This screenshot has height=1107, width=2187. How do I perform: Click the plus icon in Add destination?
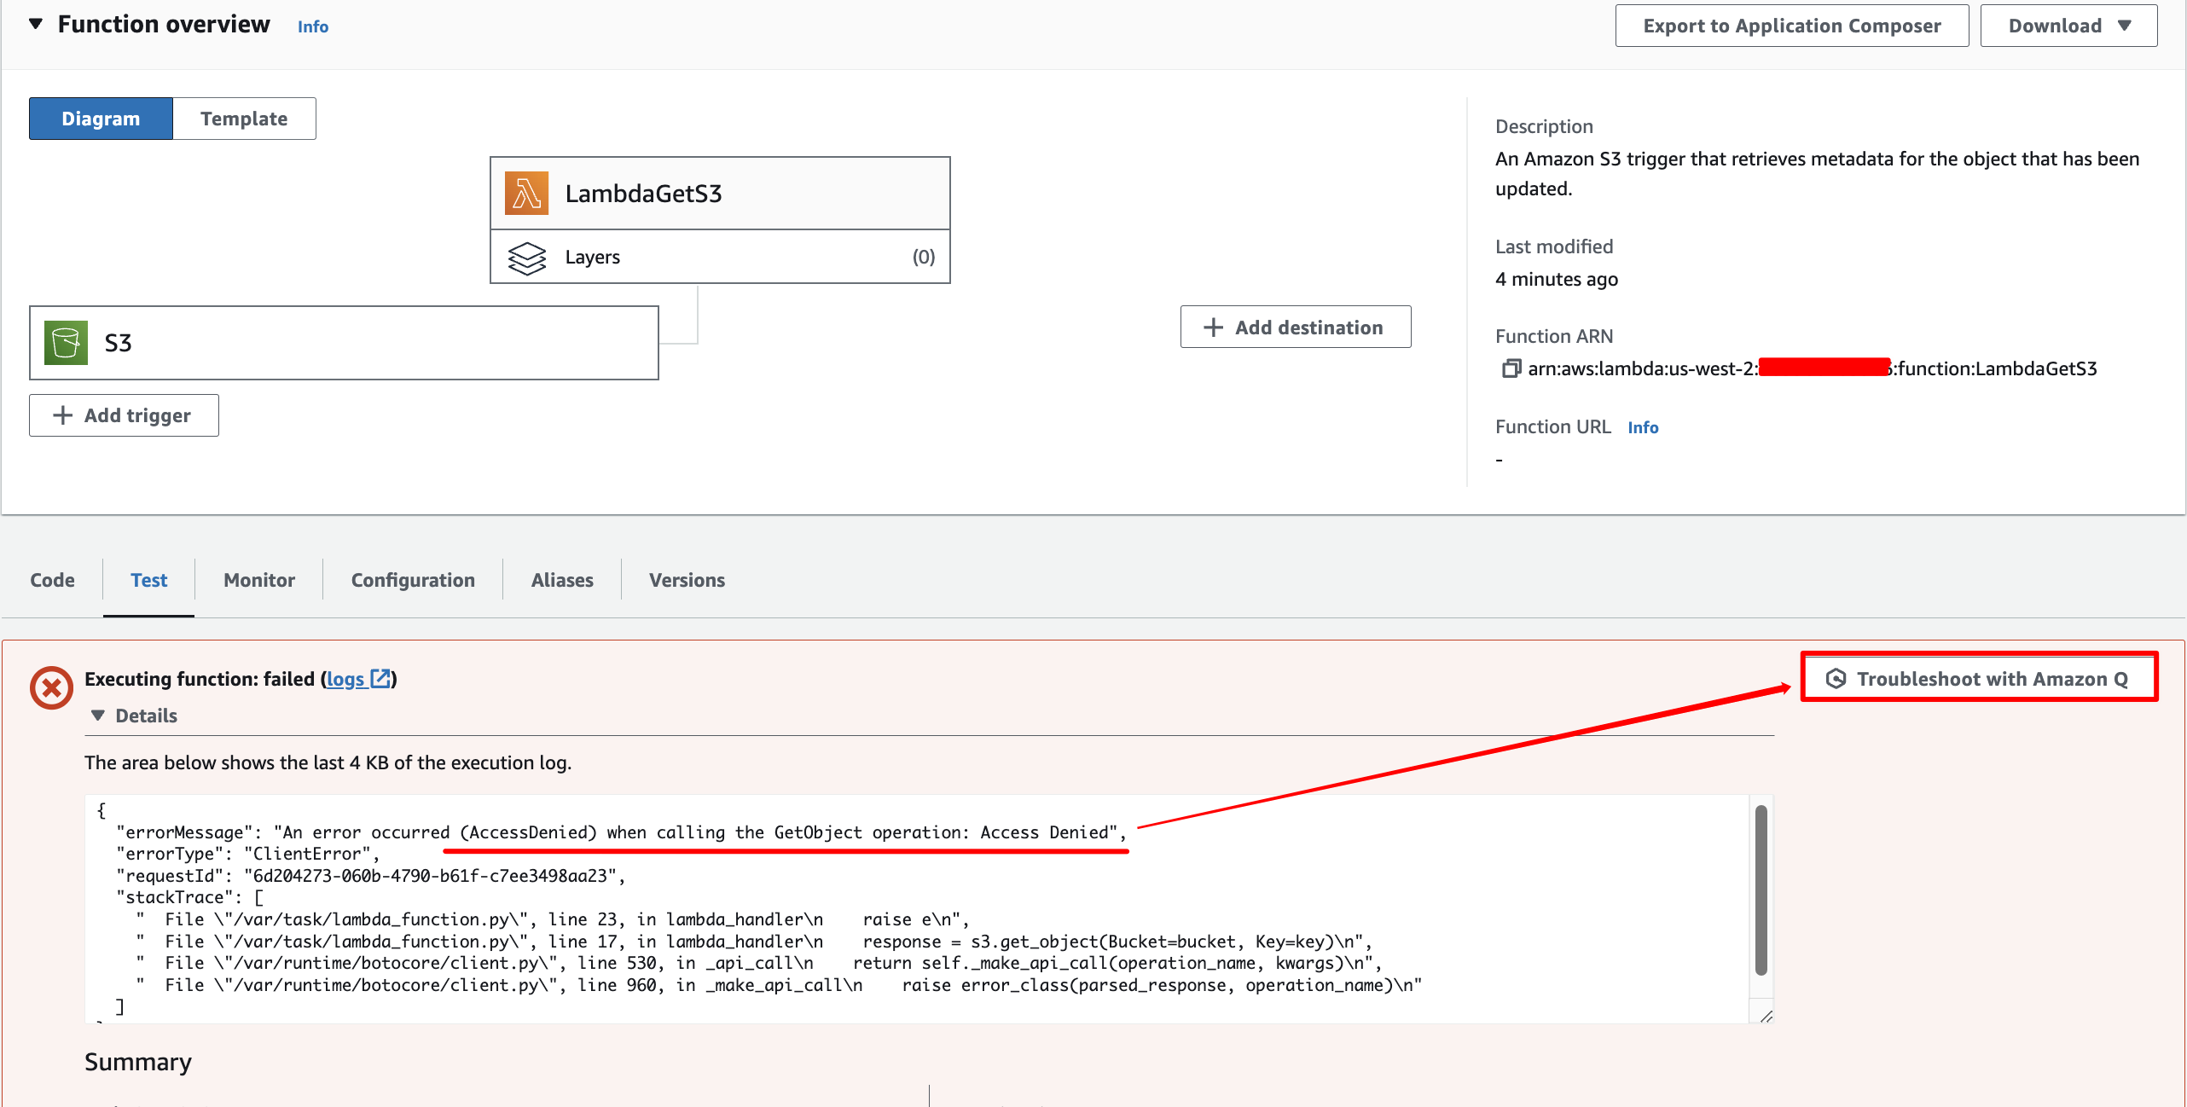pos(1213,327)
